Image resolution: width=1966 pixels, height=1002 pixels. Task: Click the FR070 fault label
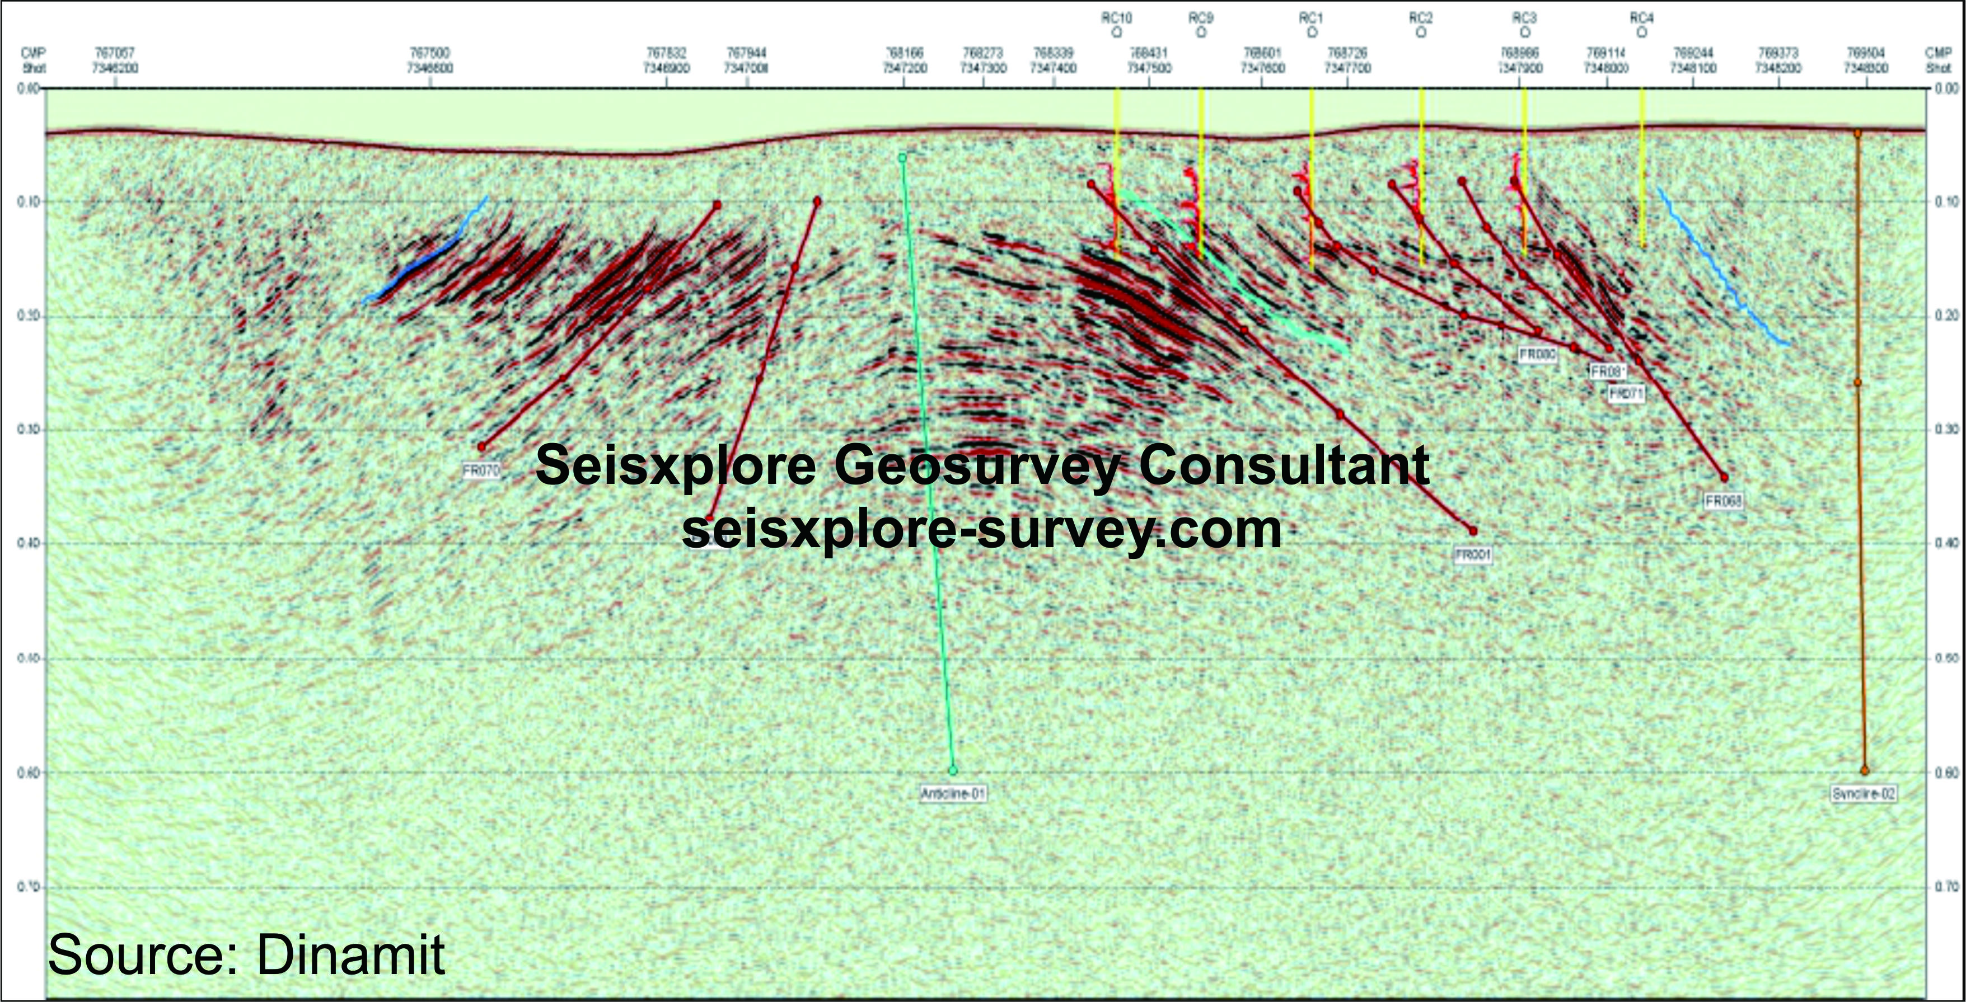click(x=481, y=471)
